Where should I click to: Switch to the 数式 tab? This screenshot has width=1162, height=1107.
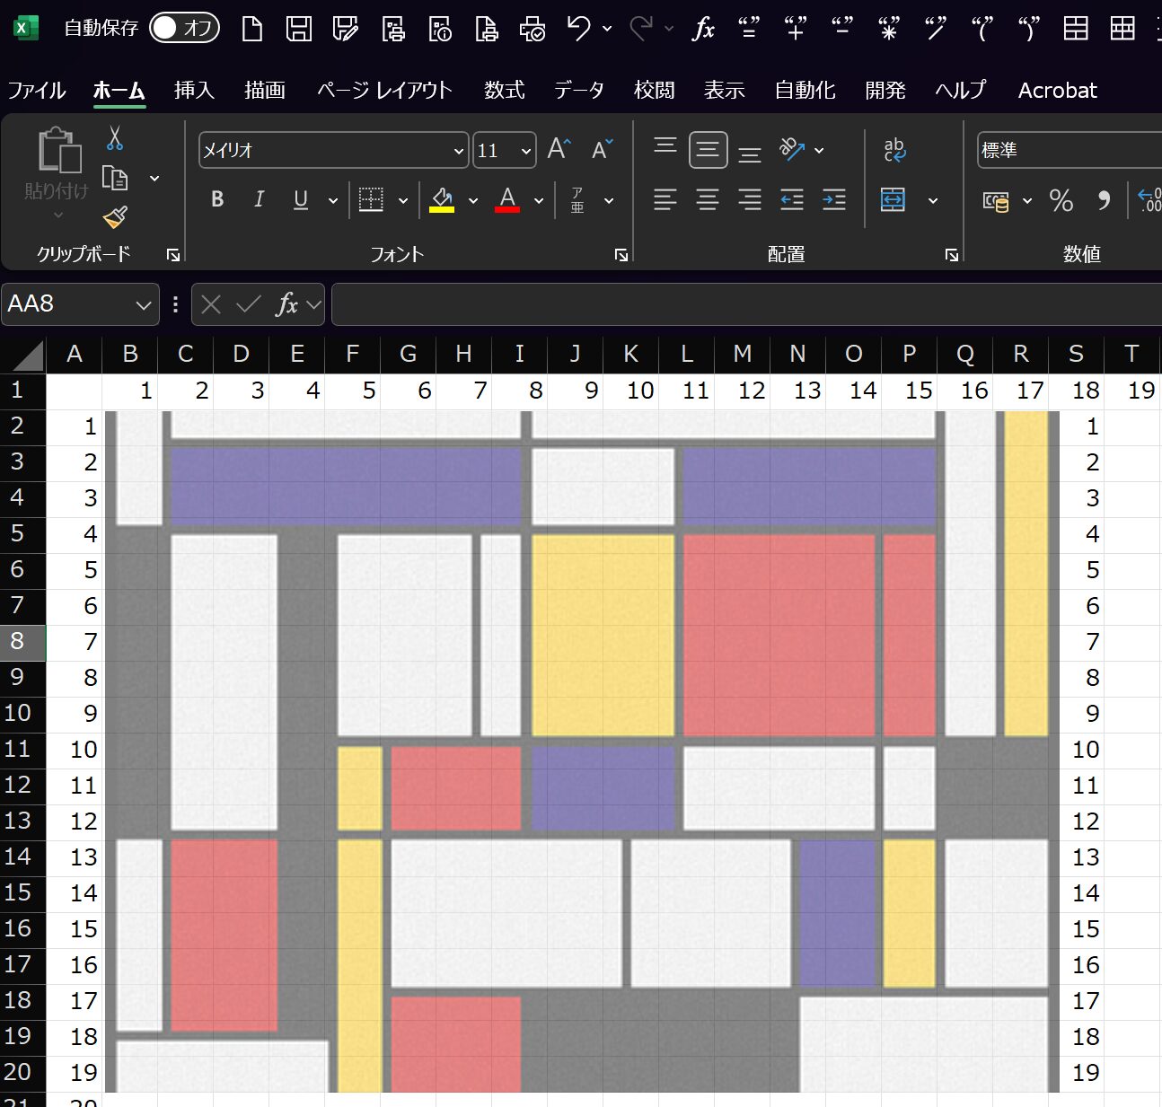(x=504, y=90)
